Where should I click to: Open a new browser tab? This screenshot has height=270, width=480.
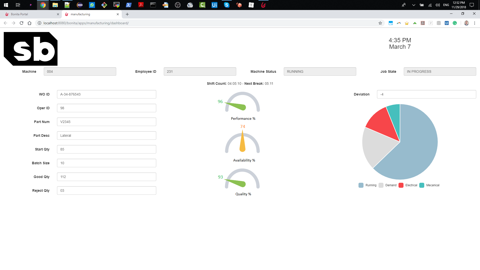coord(127,14)
